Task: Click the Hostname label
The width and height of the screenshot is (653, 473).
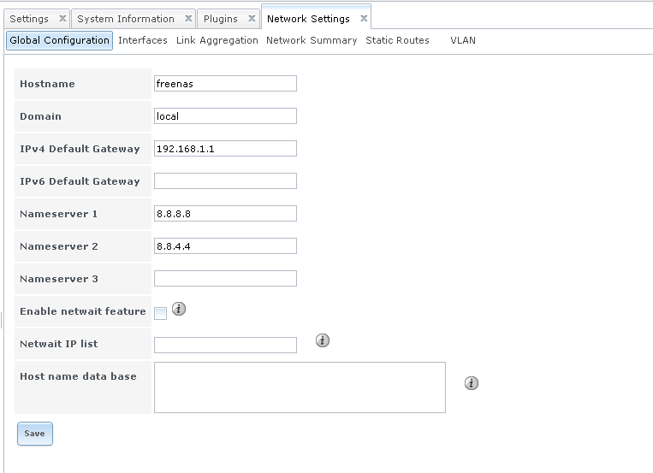Action: (47, 84)
